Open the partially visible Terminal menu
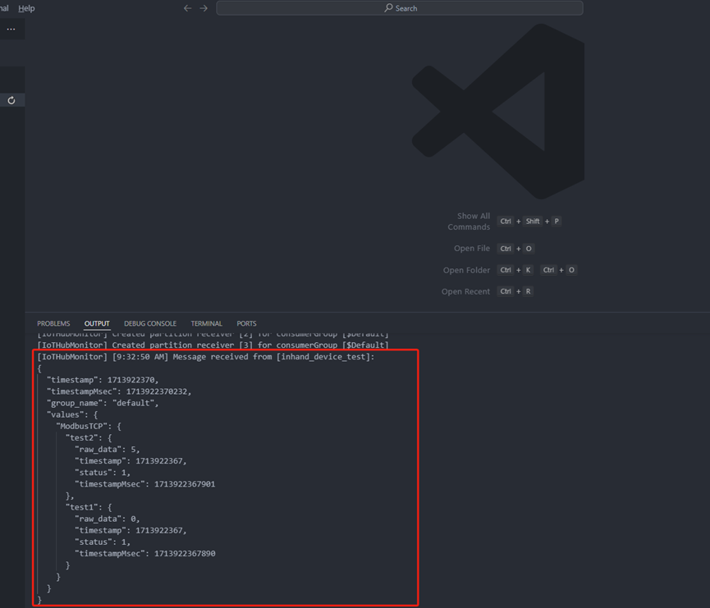 [4, 8]
